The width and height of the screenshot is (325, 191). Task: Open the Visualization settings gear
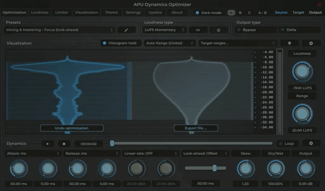[x=311, y=43]
